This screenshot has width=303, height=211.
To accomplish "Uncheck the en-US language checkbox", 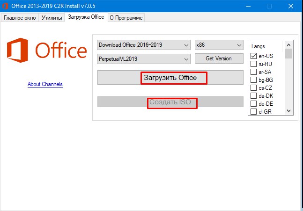I will (253, 56).
